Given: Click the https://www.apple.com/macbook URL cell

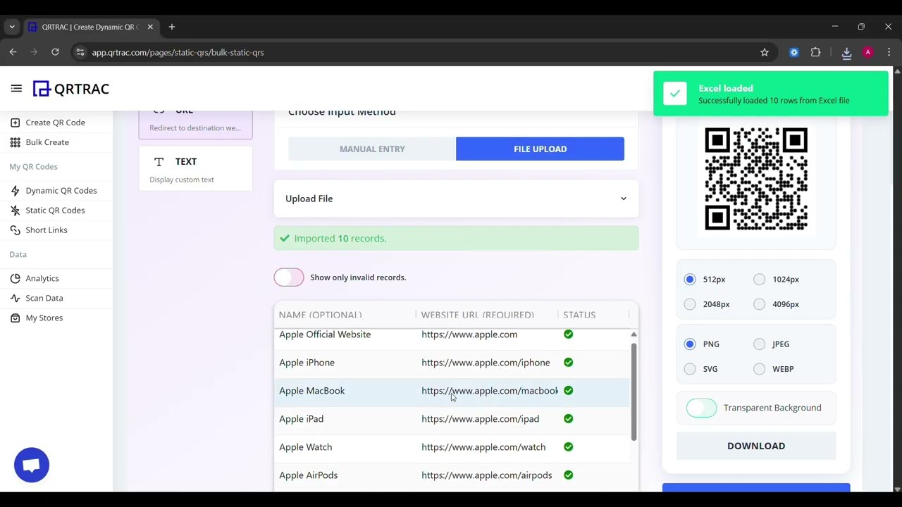Looking at the screenshot, I should [490, 391].
